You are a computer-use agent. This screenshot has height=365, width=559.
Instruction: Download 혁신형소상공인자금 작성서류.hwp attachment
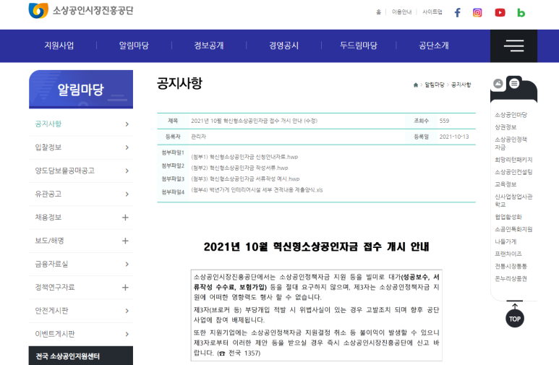tap(239, 168)
